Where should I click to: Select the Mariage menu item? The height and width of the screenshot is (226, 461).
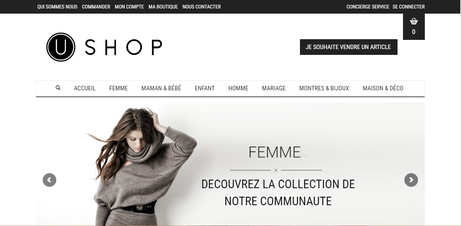click(274, 88)
